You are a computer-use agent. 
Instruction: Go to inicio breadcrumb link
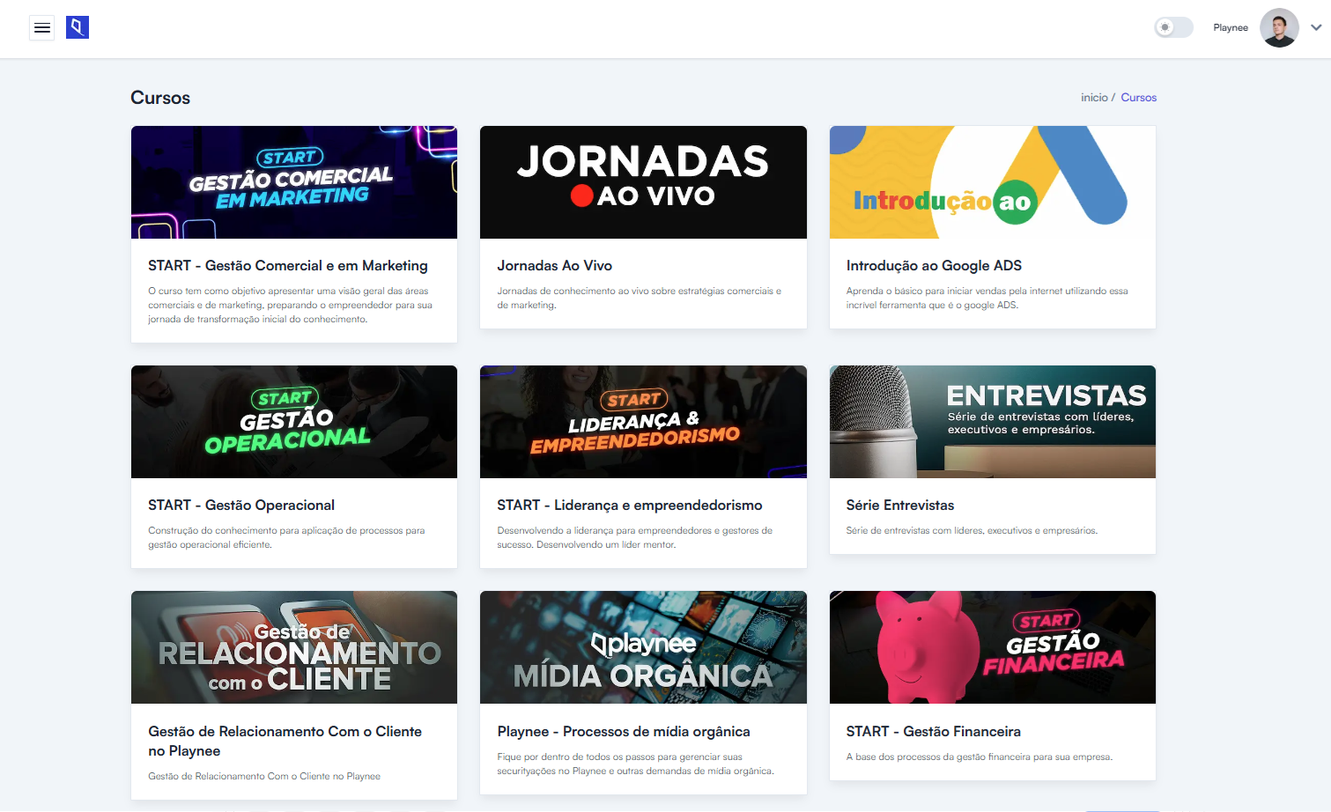click(1094, 98)
